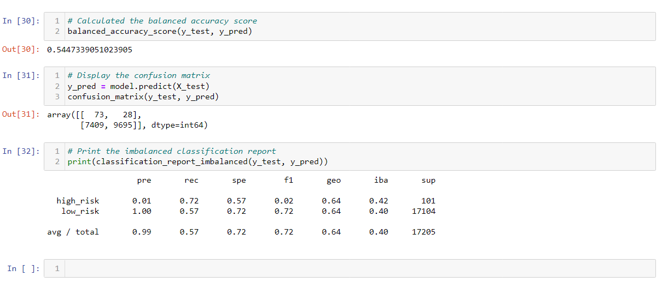The width and height of the screenshot is (662, 282).
Task: Click inside the empty In [ ] code cell
Action: (361, 268)
